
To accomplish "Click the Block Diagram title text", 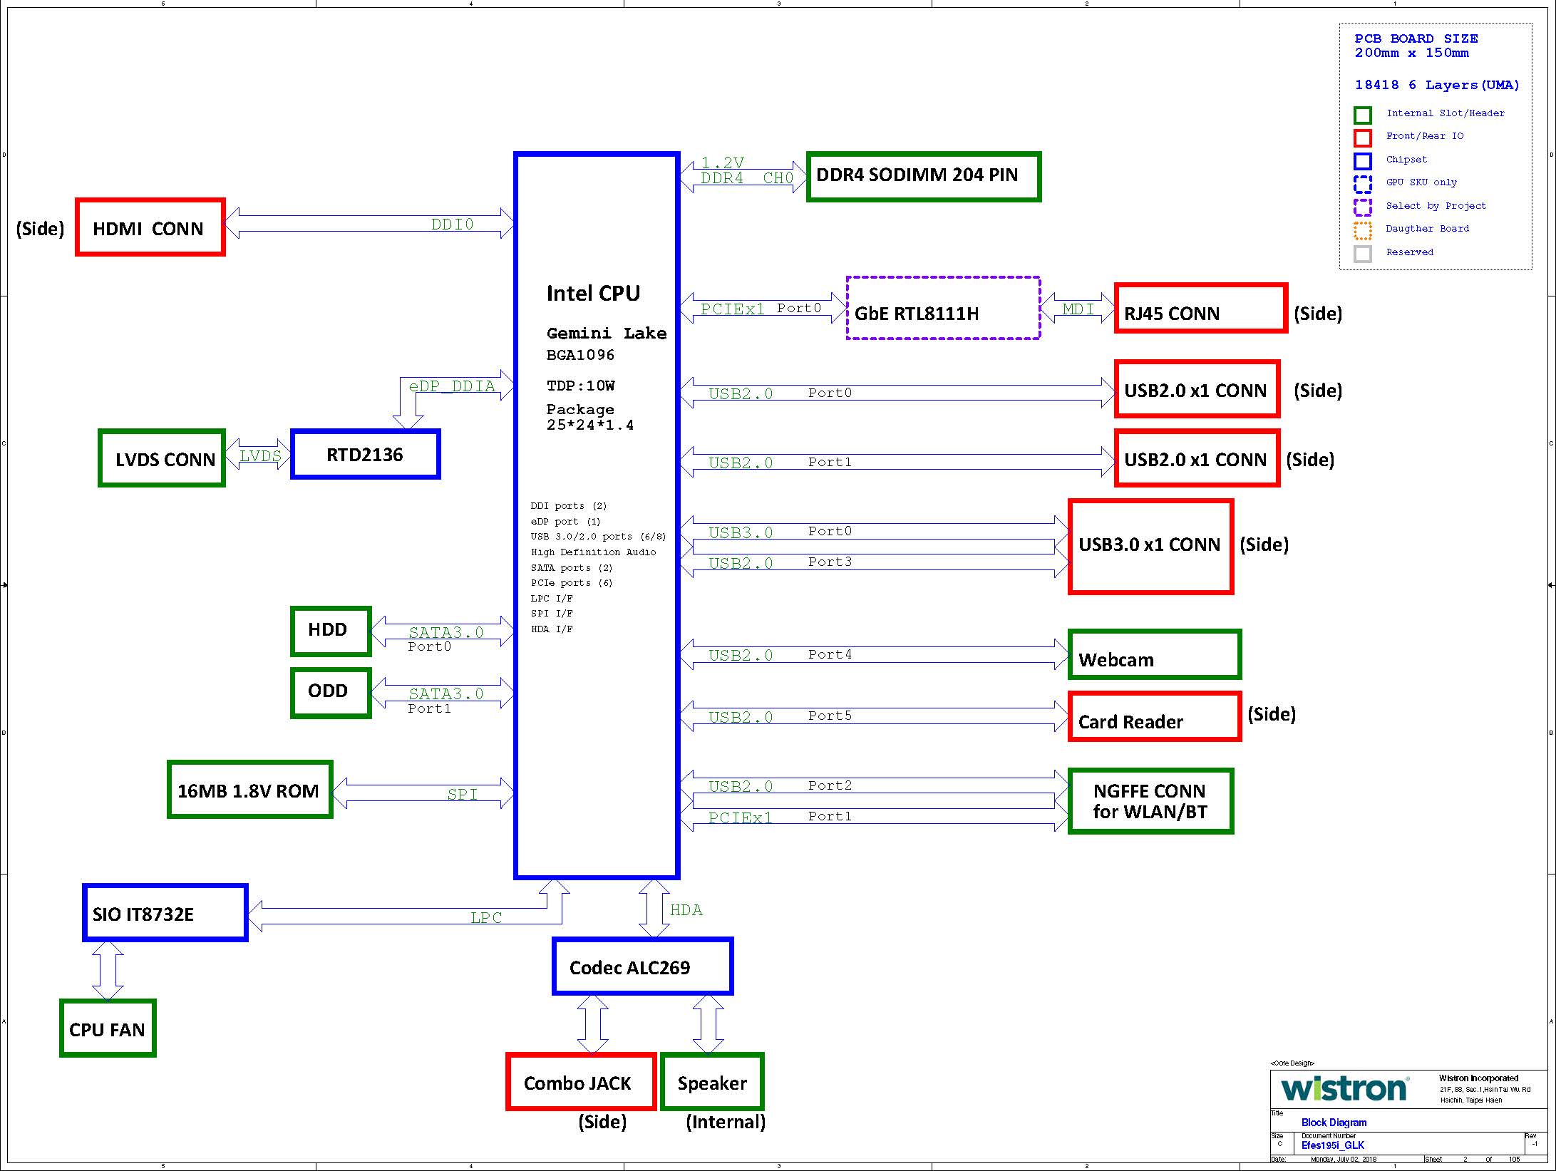I will pos(1334,1123).
